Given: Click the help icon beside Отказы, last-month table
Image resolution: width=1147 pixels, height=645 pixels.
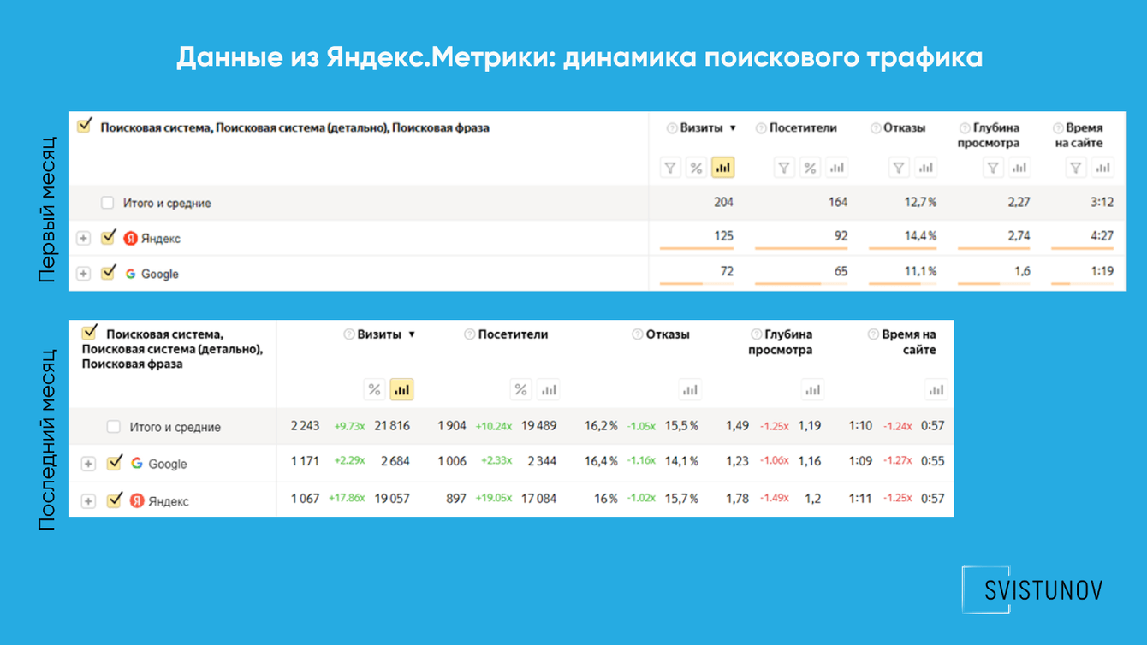Looking at the screenshot, I should 638,334.
